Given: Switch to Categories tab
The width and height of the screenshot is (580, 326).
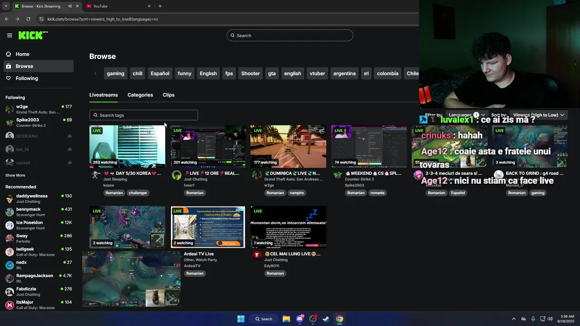Looking at the screenshot, I should pos(140,95).
